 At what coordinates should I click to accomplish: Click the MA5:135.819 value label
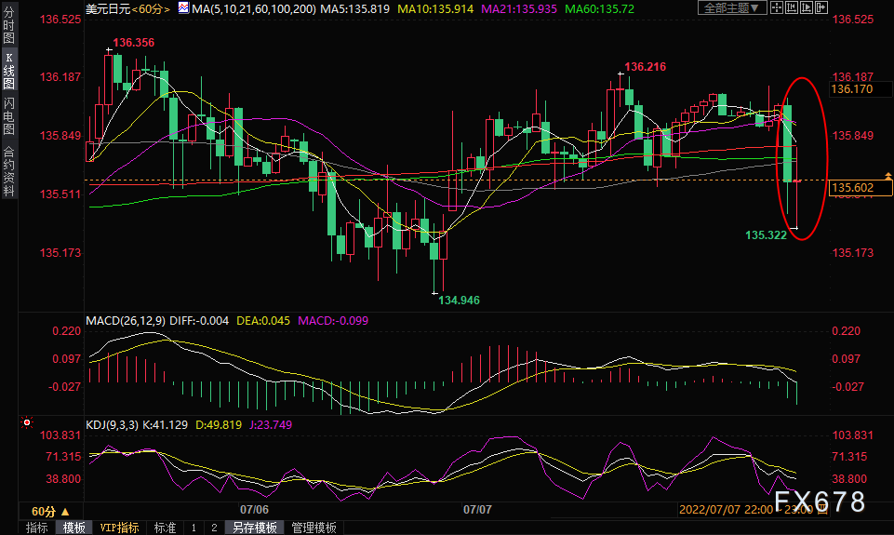tap(354, 9)
